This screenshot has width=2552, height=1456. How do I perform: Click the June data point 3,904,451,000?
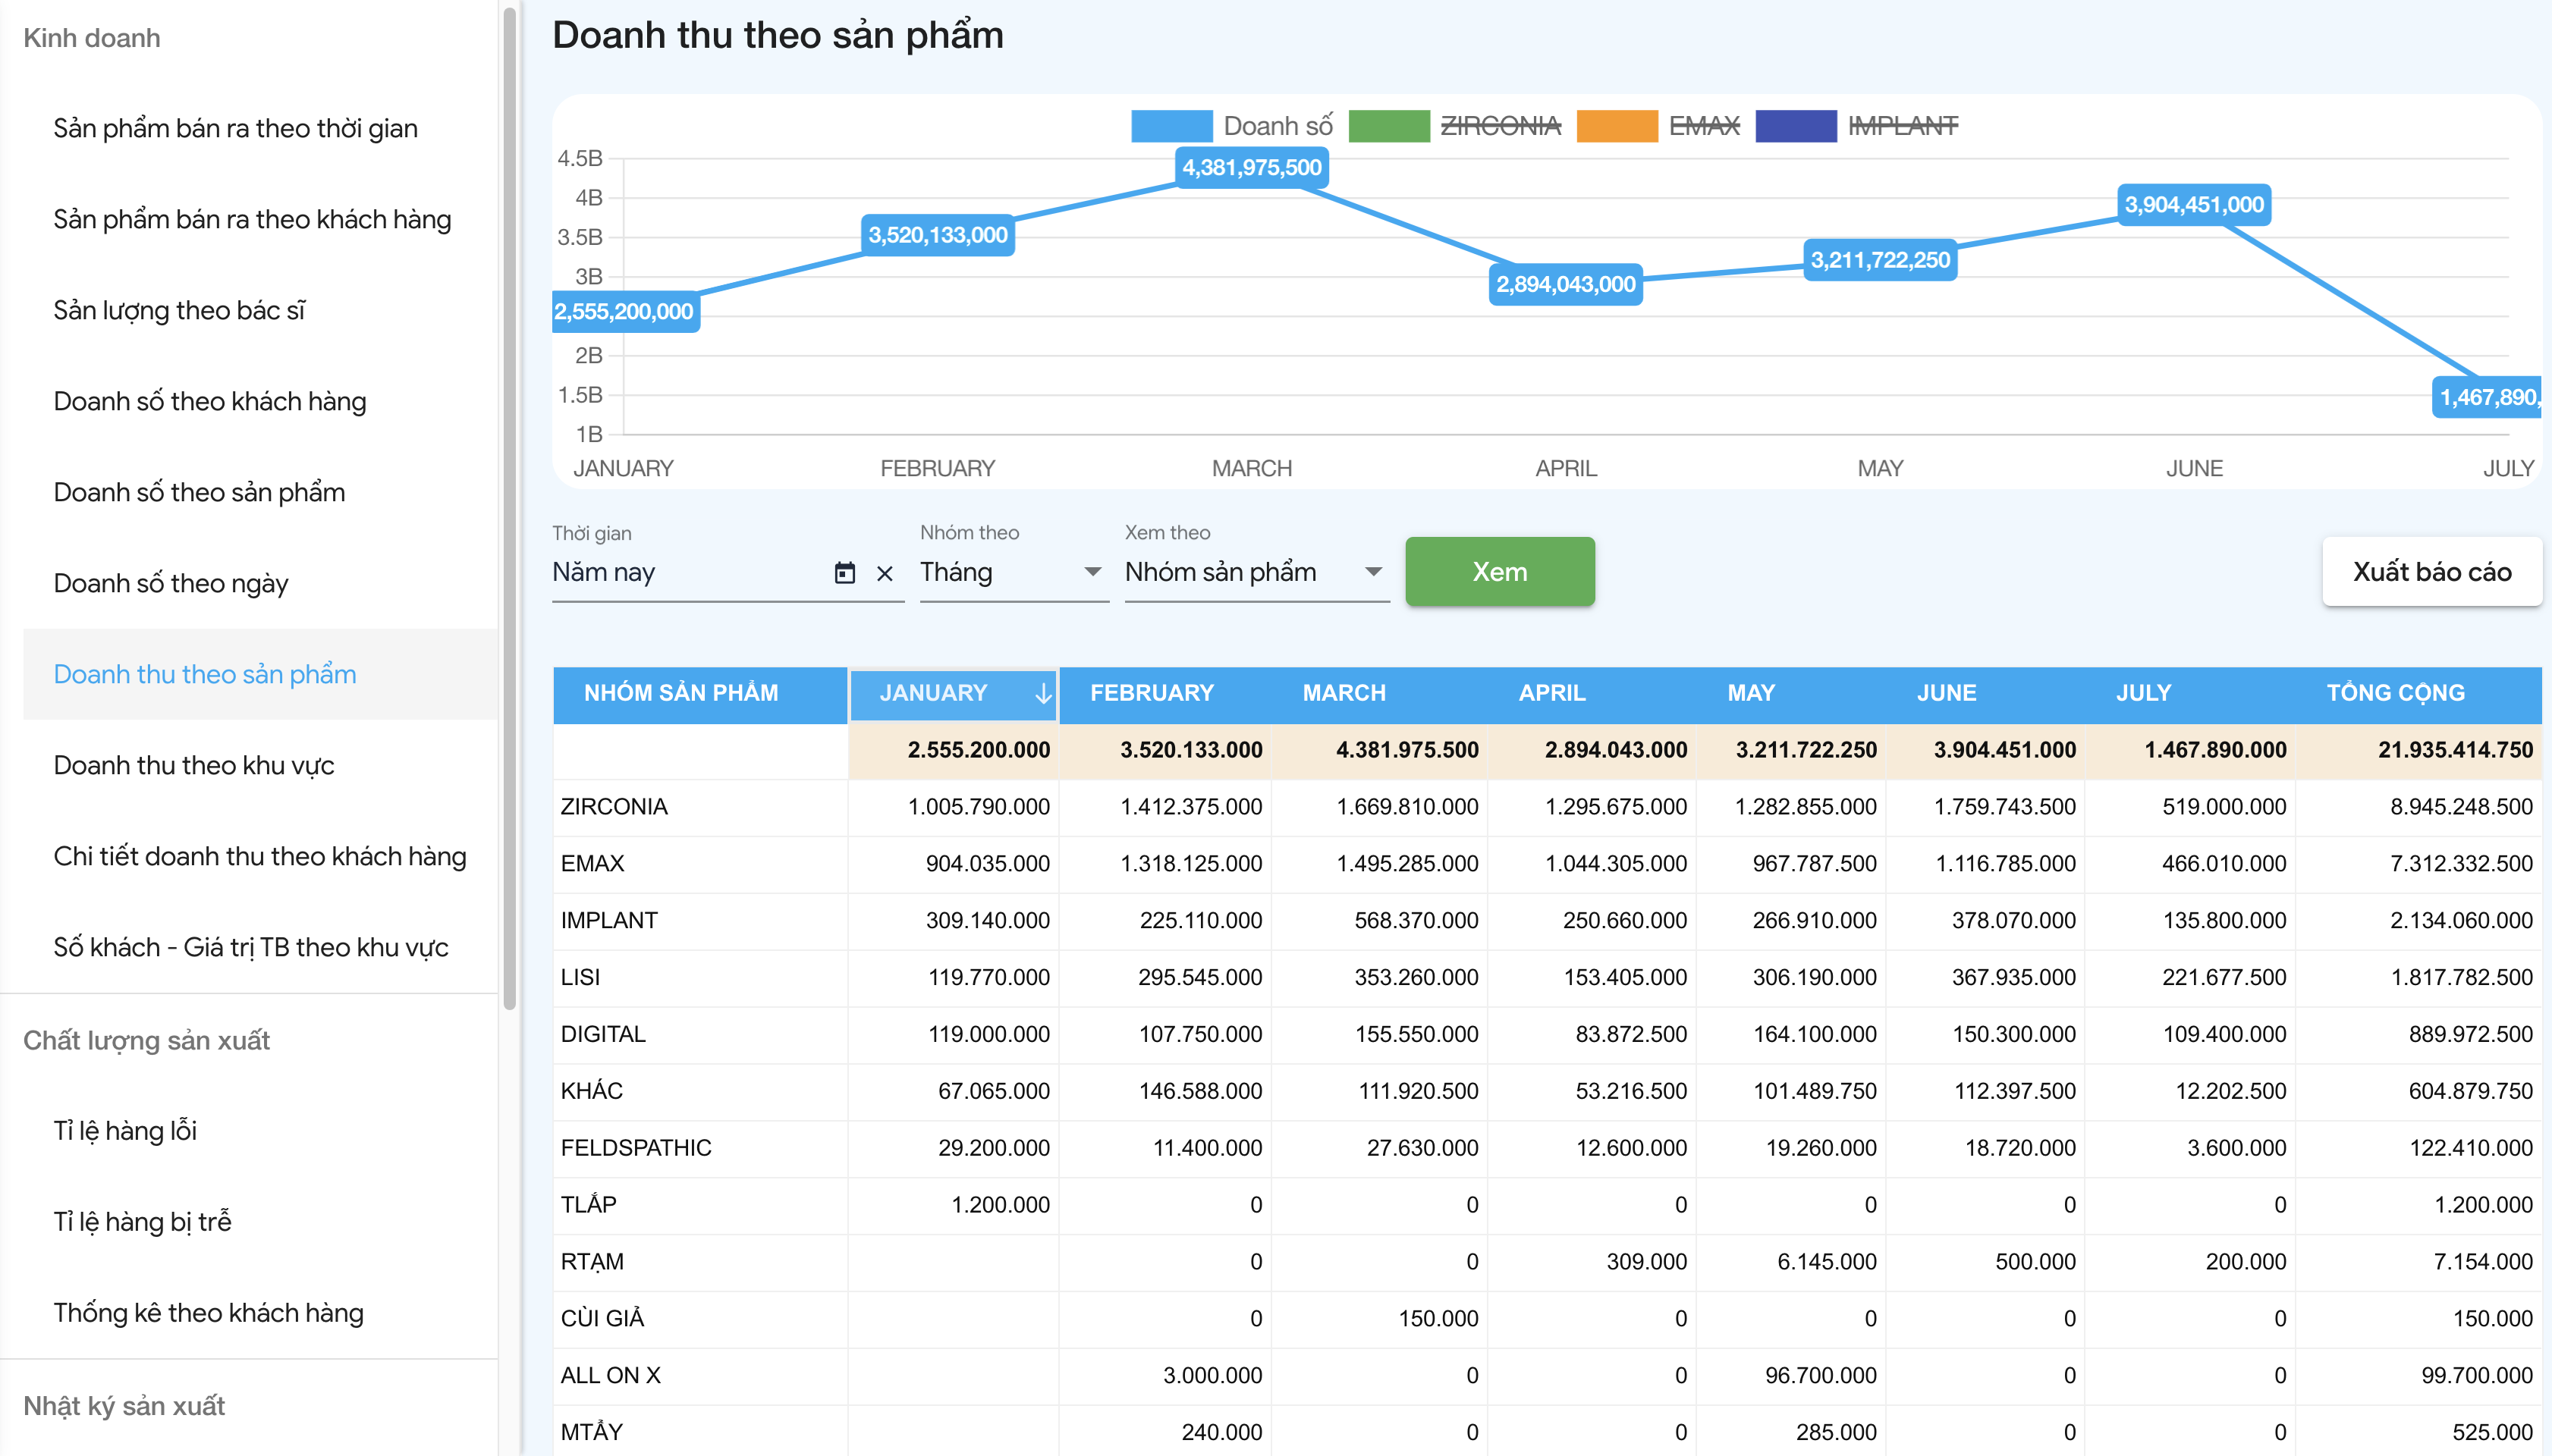click(x=2194, y=205)
